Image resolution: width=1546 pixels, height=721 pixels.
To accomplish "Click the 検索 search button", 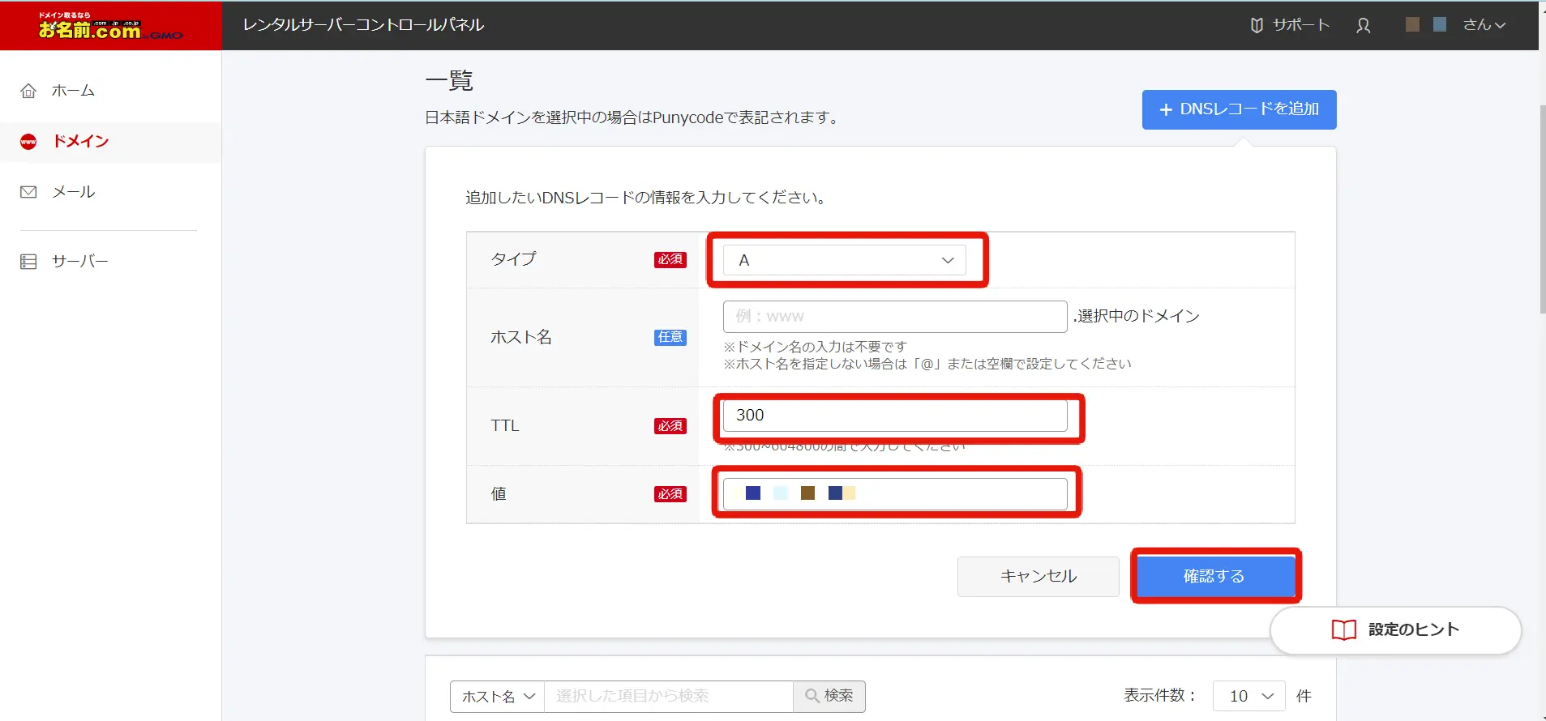I will tap(829, 696).
